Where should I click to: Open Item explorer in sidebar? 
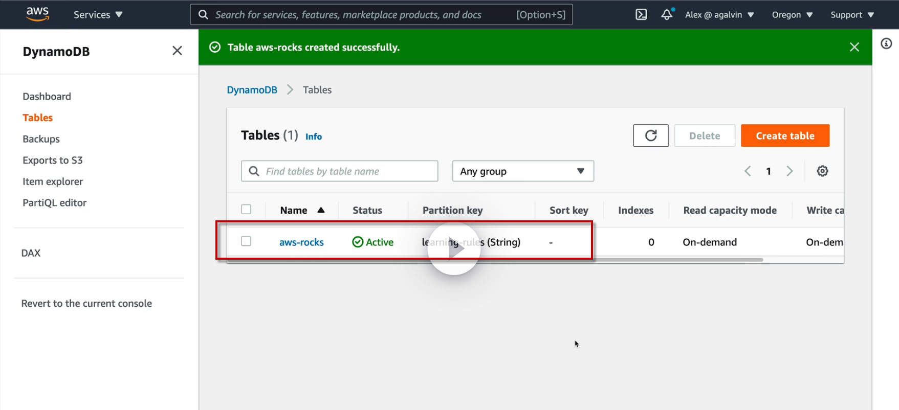coord(53,181)
